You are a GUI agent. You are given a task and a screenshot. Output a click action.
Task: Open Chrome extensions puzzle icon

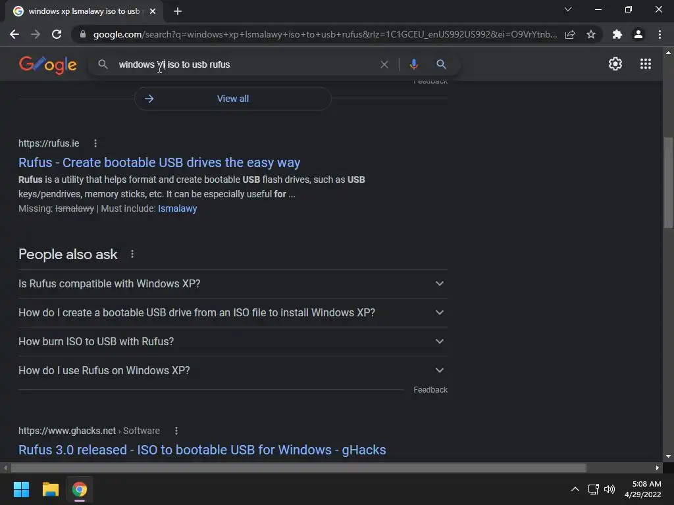(617, 34)
